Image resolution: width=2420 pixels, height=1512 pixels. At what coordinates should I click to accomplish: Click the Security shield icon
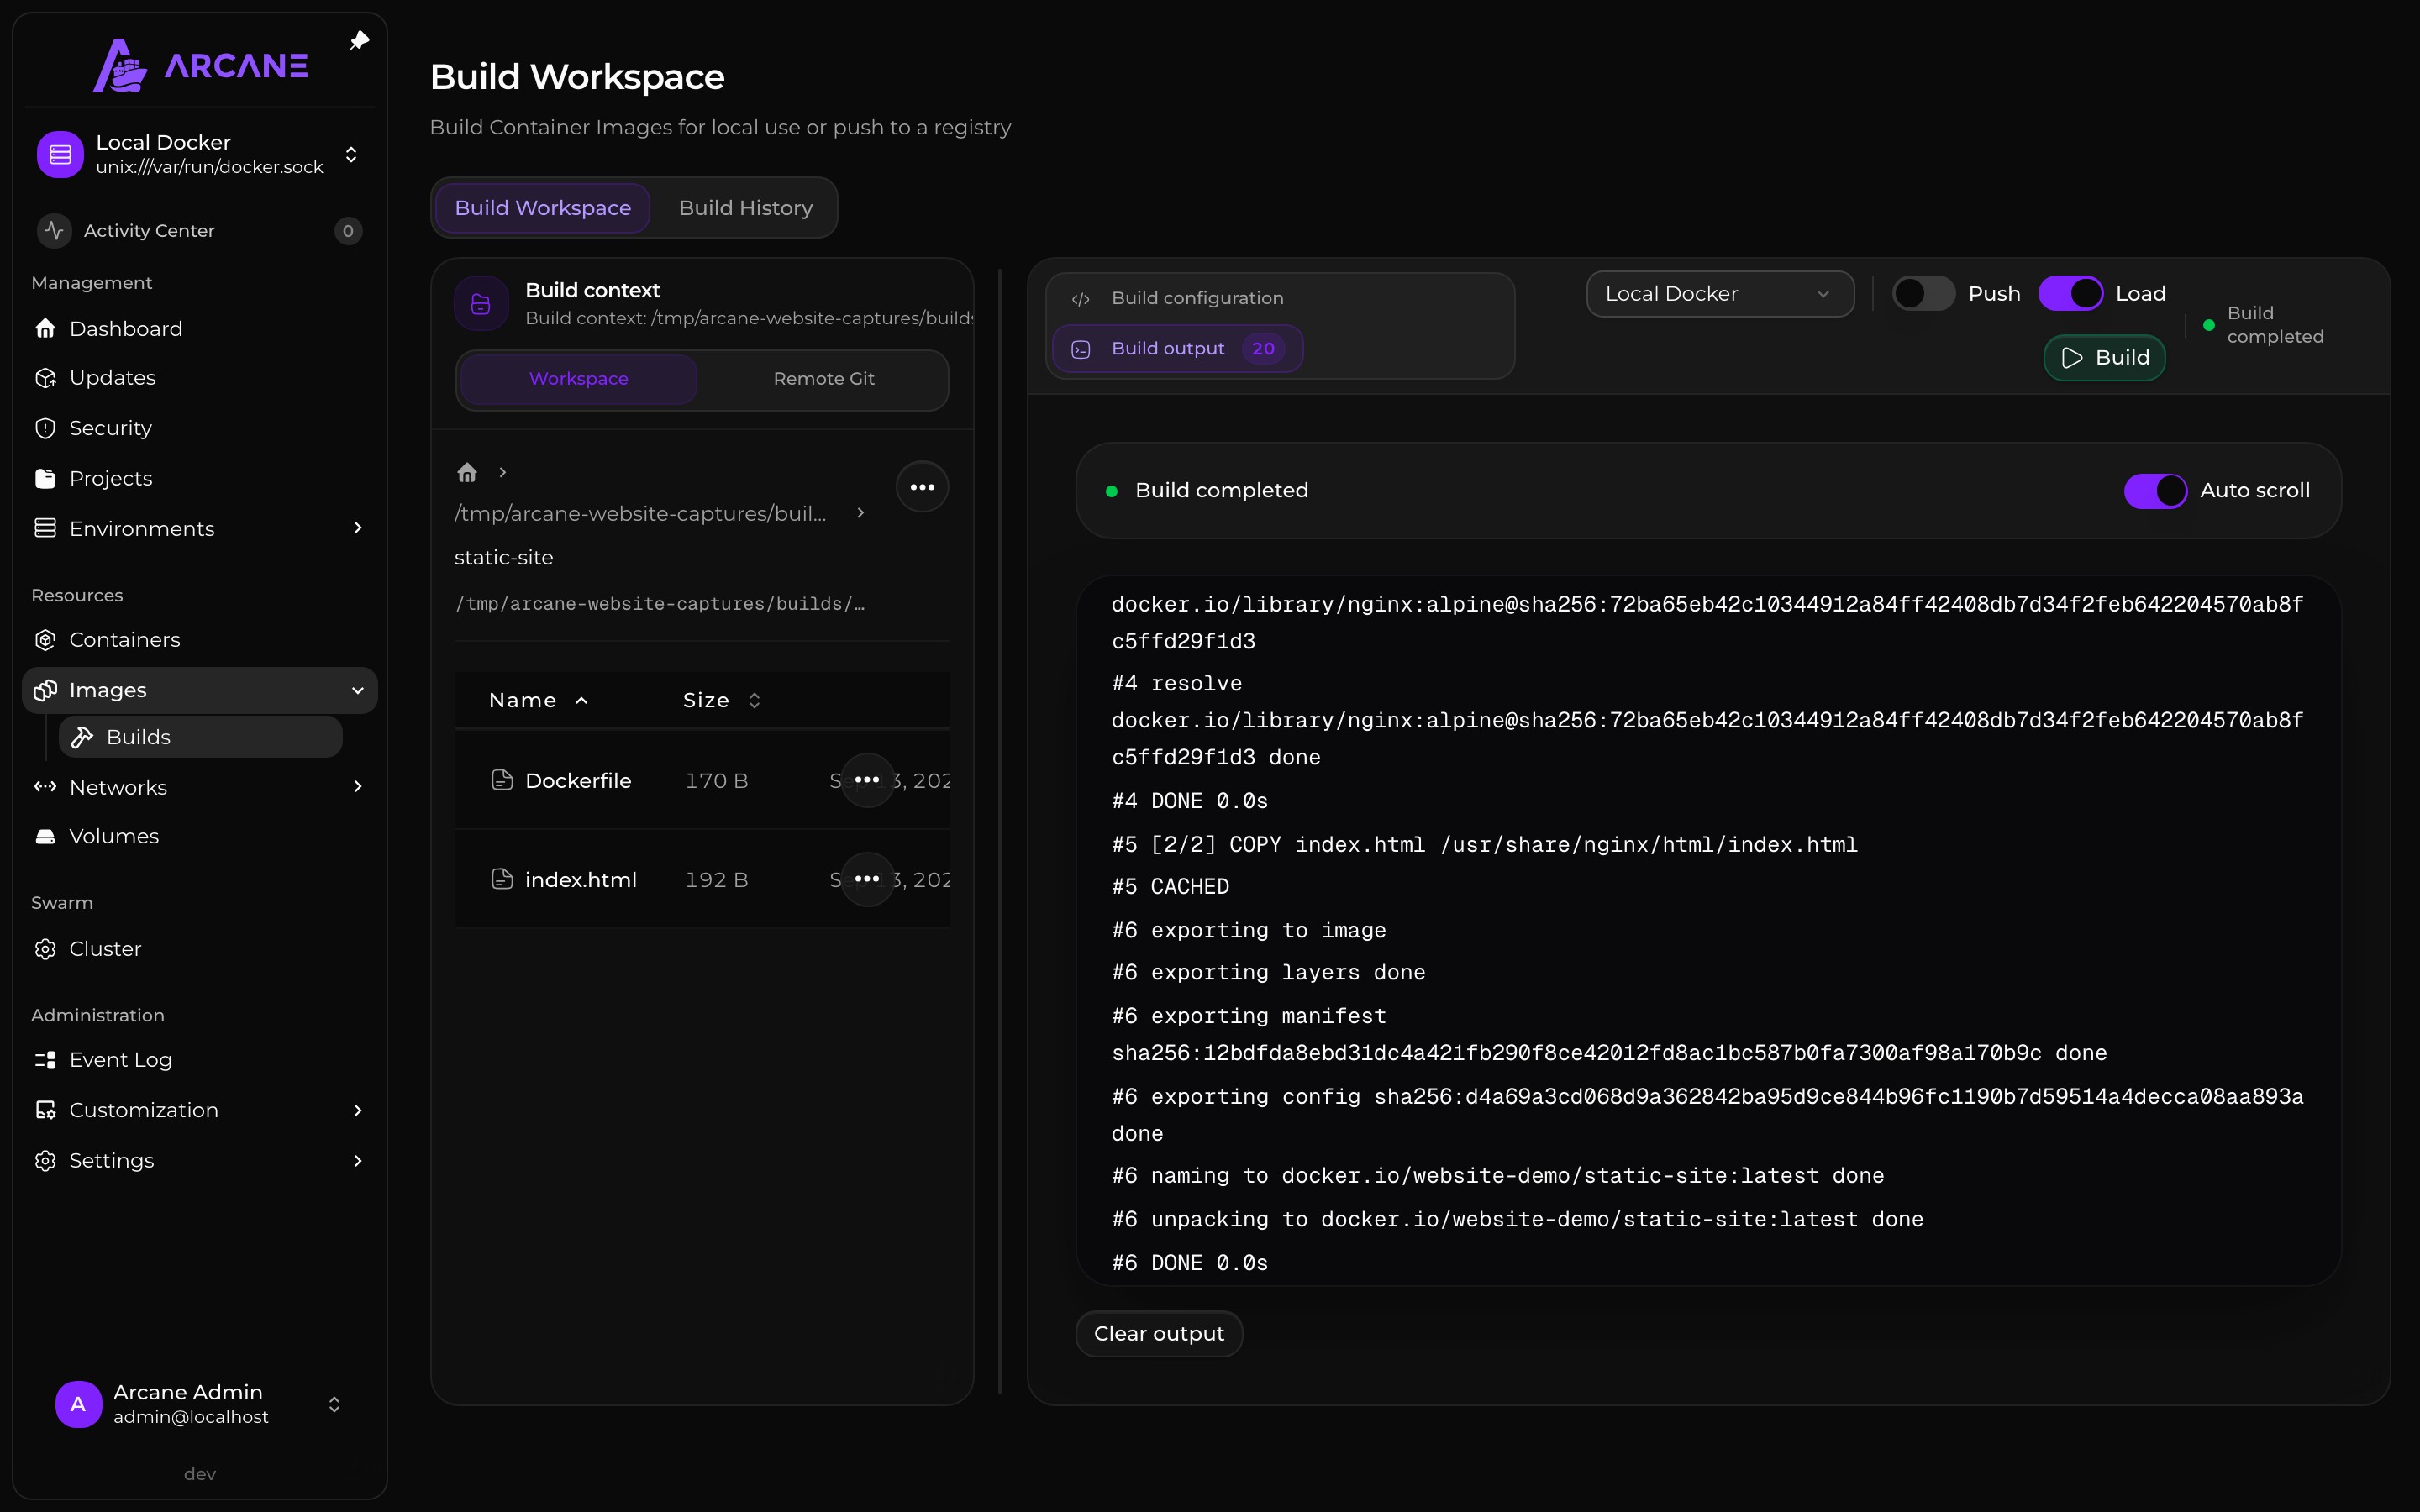tap(45, 428)
